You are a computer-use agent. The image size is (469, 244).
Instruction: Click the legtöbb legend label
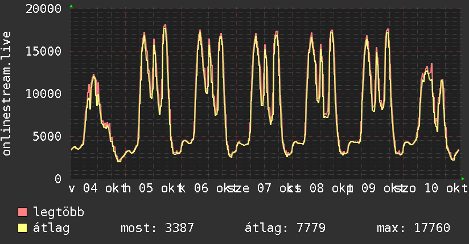(x=59, y=212)
